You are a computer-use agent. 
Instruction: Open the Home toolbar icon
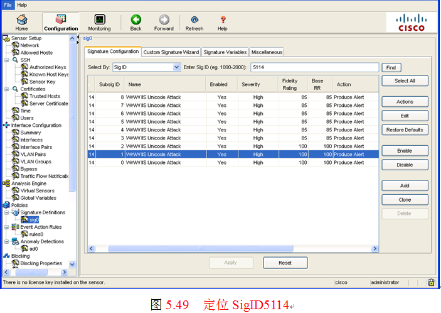pos(22,23)
